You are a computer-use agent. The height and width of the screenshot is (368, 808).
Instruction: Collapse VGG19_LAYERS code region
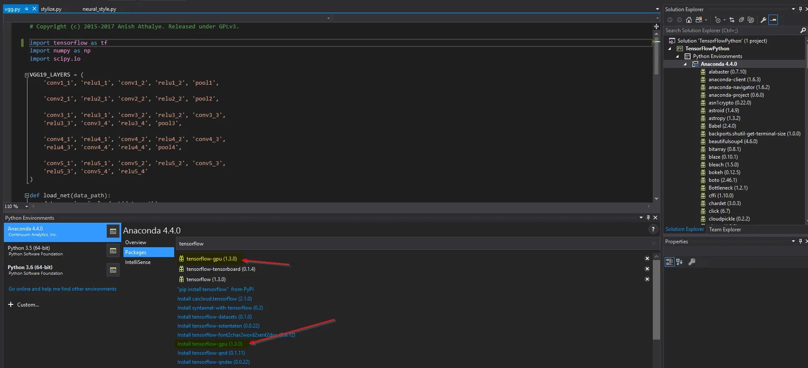[27, 75]
